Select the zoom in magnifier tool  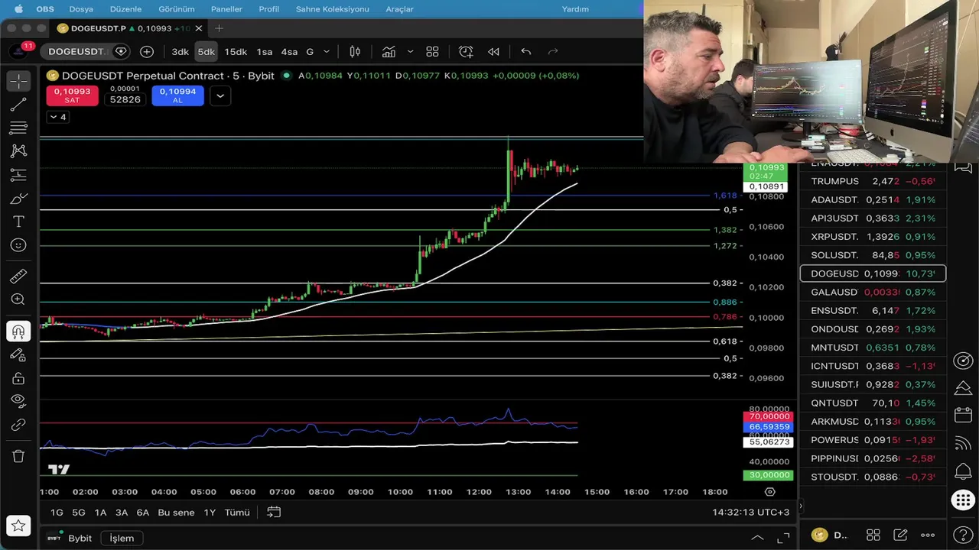(18, 299)
